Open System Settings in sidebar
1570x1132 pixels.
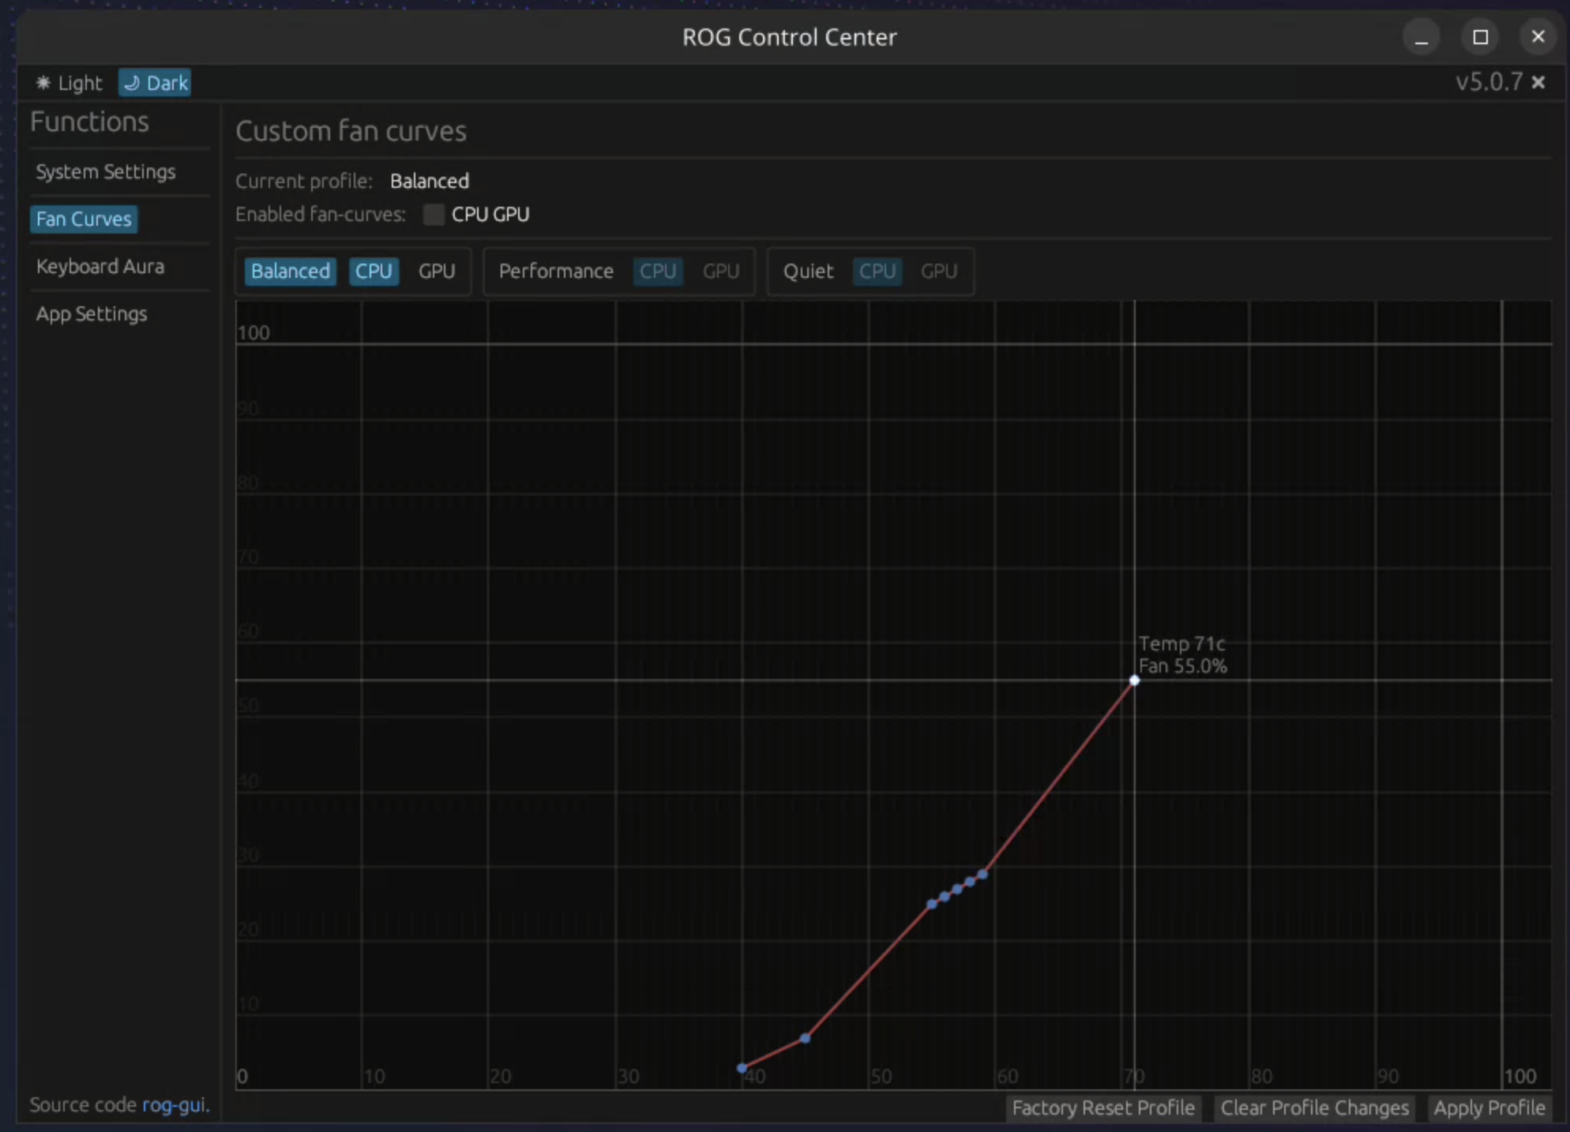(x=106, y=172)
